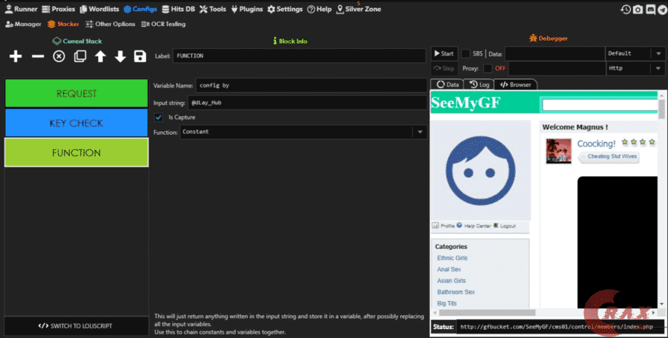Screen dimensions: 668x338
Task: Select the Browser debugger tab
Action: 516,84
